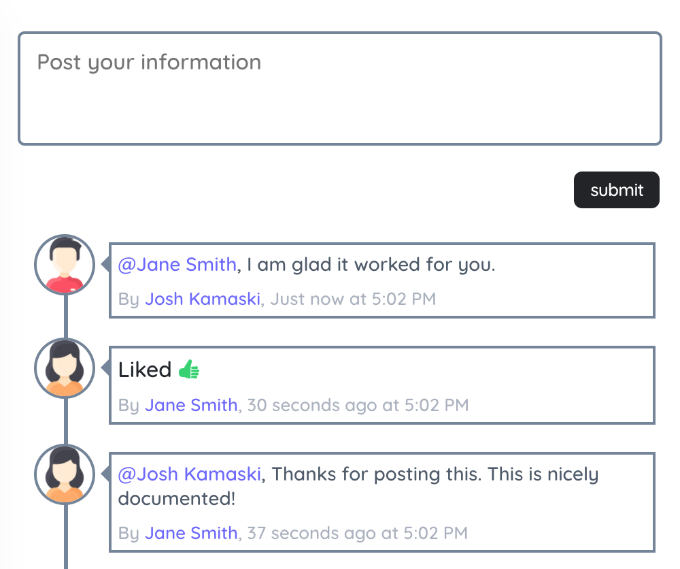Click Jane Smith's avatar beside the Liked entry
This screenshot has height=569, width=680.
65,368
